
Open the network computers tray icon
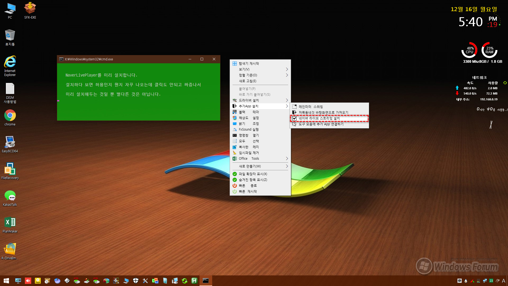pyautogui.click(x=485, y=281)
